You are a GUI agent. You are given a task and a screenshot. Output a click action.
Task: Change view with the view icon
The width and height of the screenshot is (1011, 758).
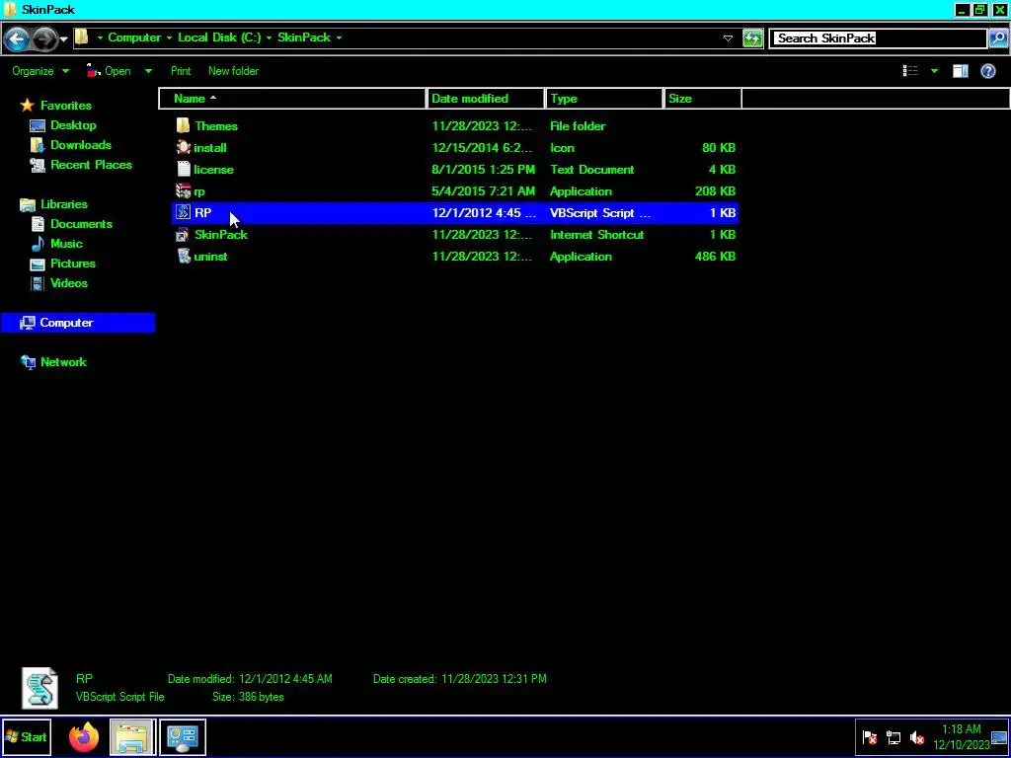point(909,71)
